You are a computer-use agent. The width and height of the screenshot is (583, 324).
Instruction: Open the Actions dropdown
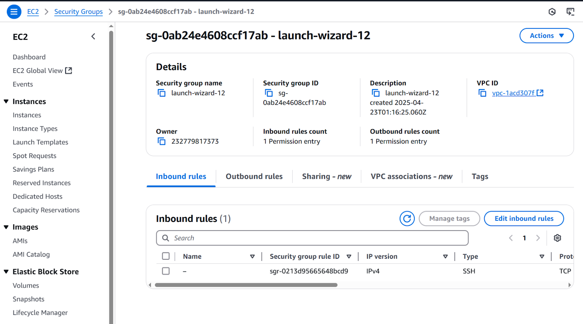tap(547, 35)
